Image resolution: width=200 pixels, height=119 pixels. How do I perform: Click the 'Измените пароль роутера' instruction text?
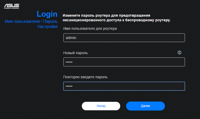pyautogui.click(x=106, y=15)
